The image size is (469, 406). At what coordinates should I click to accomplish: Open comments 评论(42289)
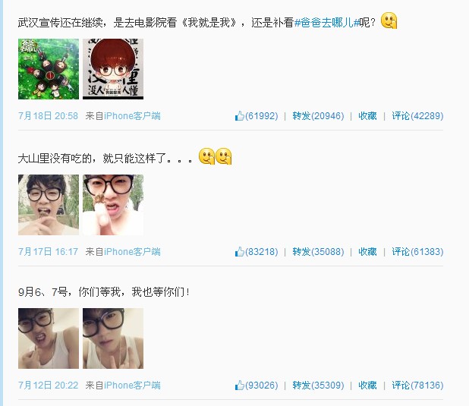click(417, 116)
